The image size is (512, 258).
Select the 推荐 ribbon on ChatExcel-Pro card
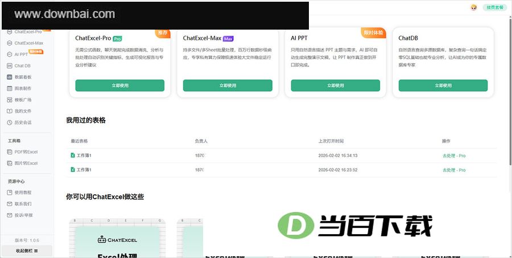163,32
